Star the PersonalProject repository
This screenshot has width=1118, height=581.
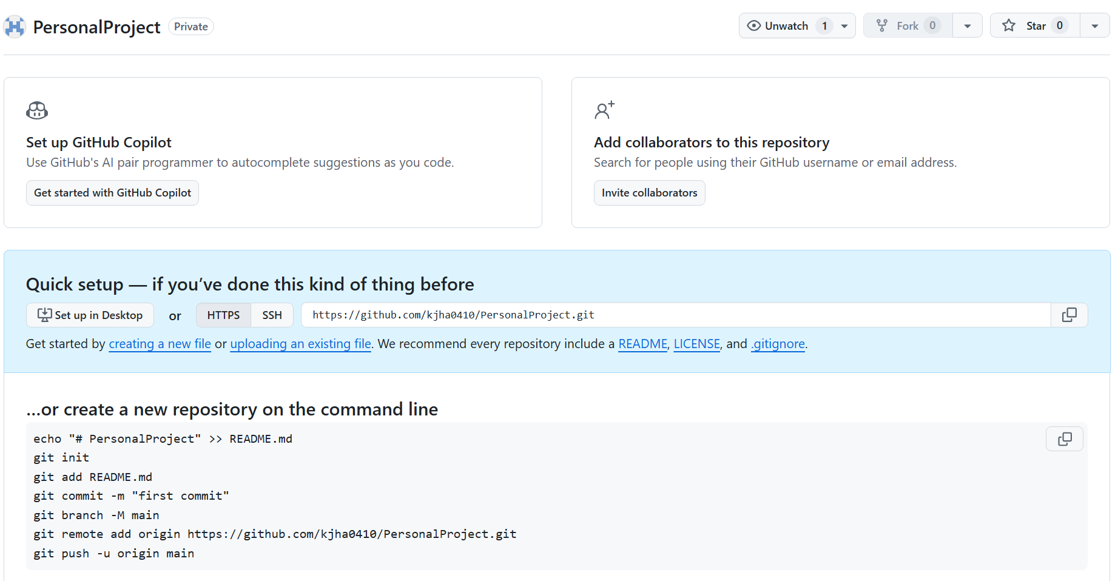tap(1035, 25)
